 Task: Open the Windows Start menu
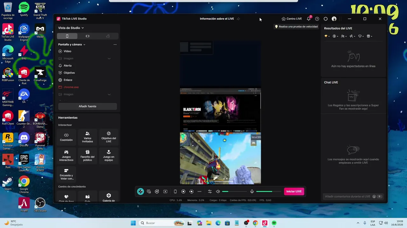point(133,223)
